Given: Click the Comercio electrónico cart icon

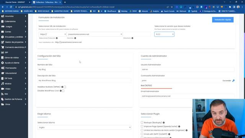Looking at the screenshot, I should point(3,47).
